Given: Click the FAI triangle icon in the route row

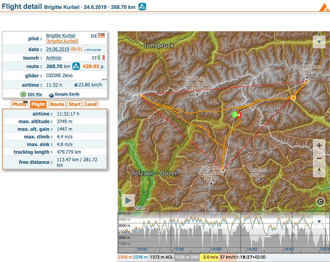Looking at the screenshot, I should coord(76,66).
